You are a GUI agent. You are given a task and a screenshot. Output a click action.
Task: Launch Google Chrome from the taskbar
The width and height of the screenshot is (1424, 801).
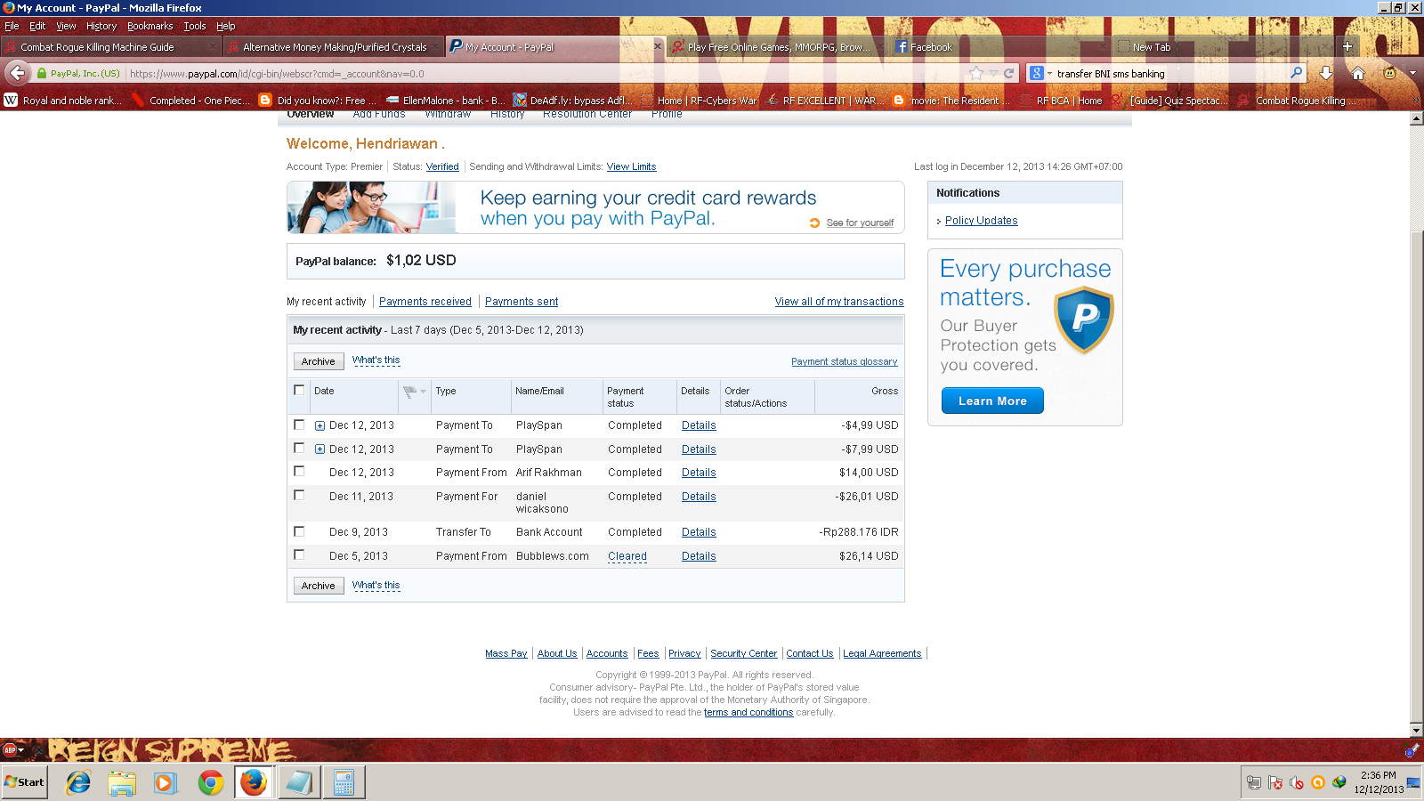pos(211,782)
